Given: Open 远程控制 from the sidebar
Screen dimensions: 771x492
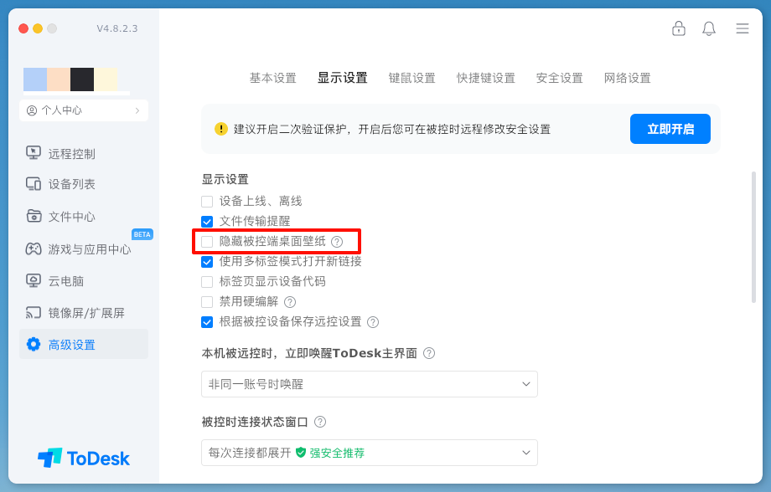Looking at the screenshot, I should click(x=63, y=153).
